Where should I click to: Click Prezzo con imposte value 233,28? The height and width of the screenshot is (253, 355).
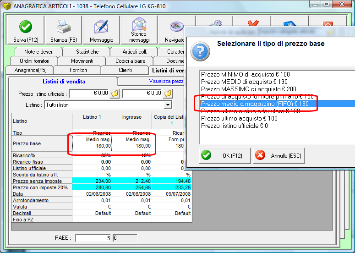172,187
